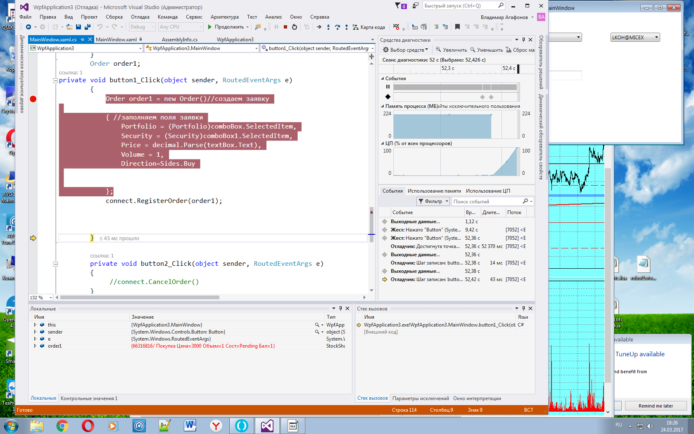Open Chrome from the Windows taskbar
This screenshot has height=434, width=694.
(62, 425)
